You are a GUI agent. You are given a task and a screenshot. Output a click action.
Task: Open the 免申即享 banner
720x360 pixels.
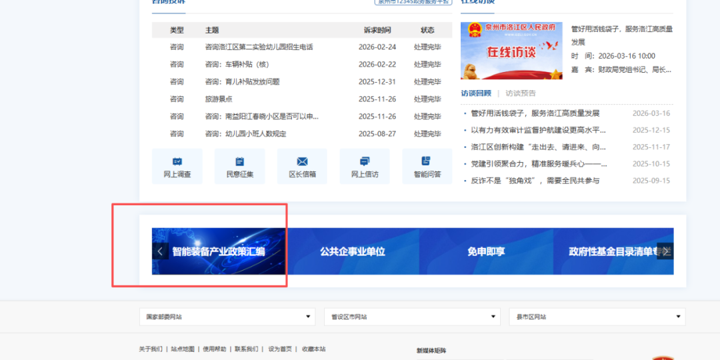pos(486,252)
